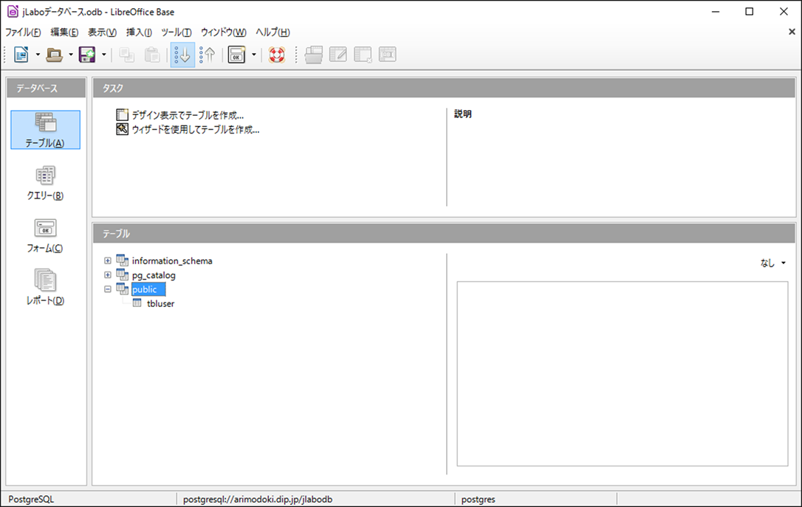Click the New Database document icon

[21, 54]
